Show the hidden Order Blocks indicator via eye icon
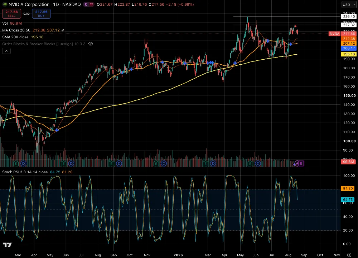The image size is (358, 258). tap(91, 44)
